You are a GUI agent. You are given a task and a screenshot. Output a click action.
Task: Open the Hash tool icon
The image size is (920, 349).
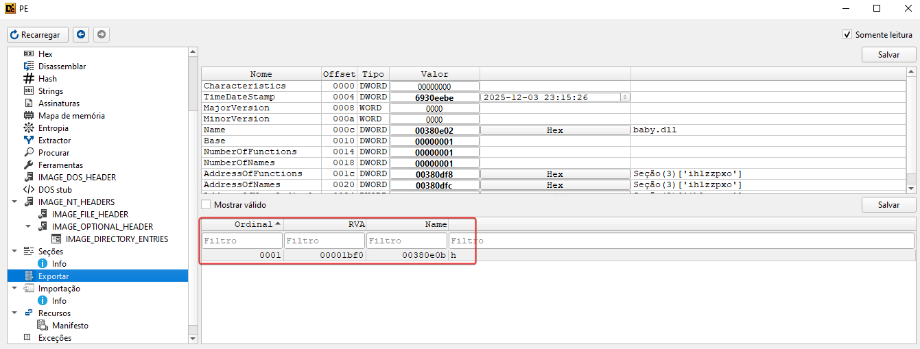click(x=29, y=79)
